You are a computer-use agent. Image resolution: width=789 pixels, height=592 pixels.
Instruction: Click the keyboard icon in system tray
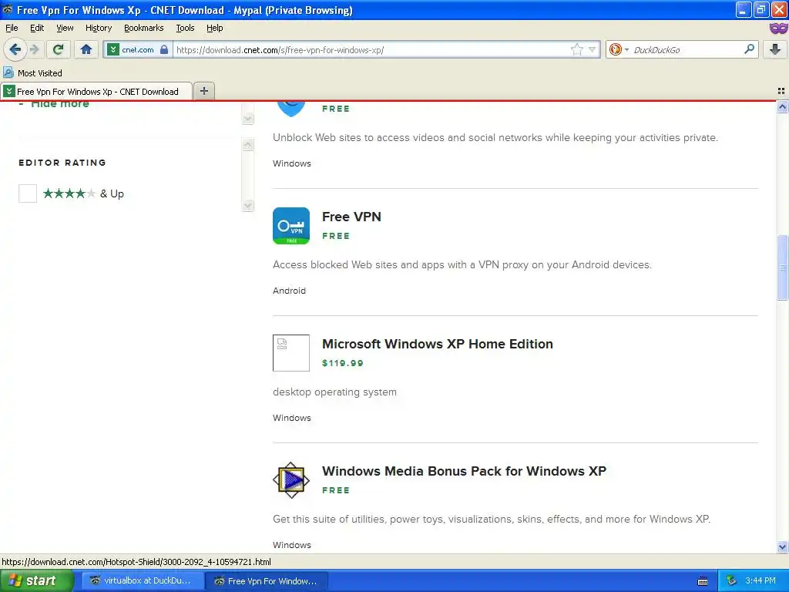click(x=703, y=581)
